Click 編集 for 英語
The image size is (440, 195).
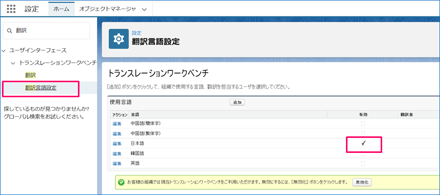pos(117,163)
